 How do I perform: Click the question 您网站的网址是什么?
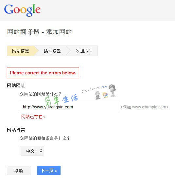41,94
